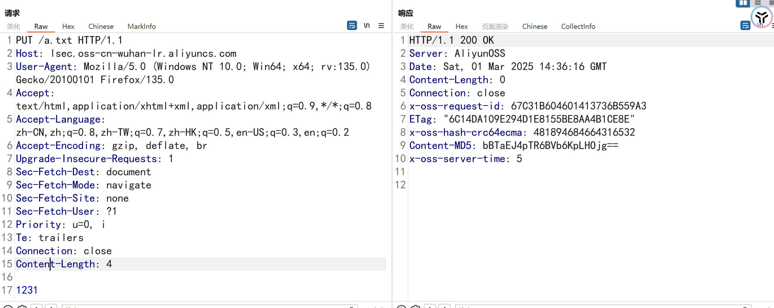Select the side-by-side layout icon
This screenshot has height=308, width=774.
(x=743, y=3)
